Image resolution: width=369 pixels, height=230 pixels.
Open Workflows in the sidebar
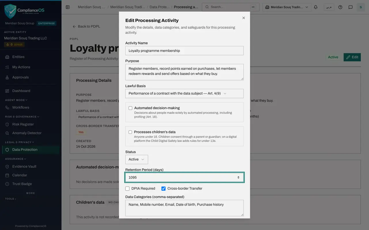tap(31, 108)
